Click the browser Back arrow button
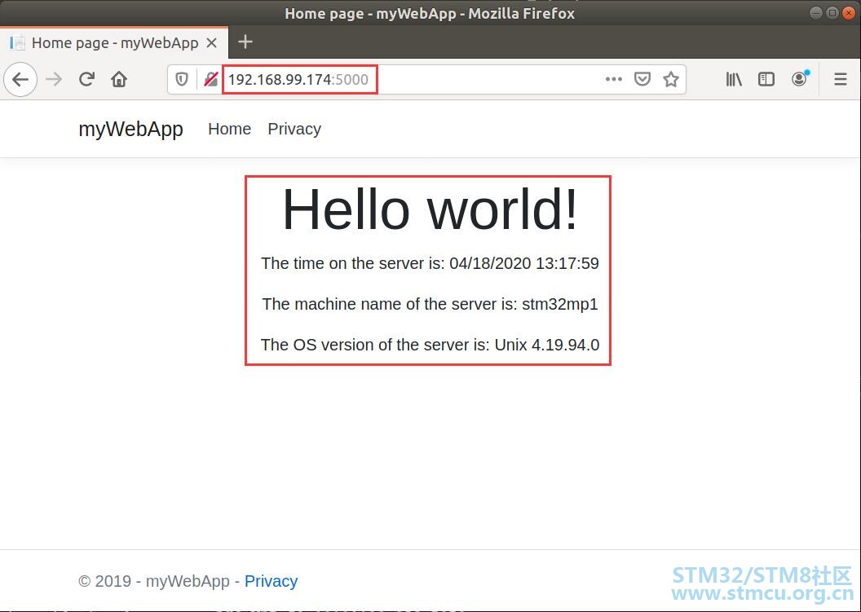 click(20, 79)
